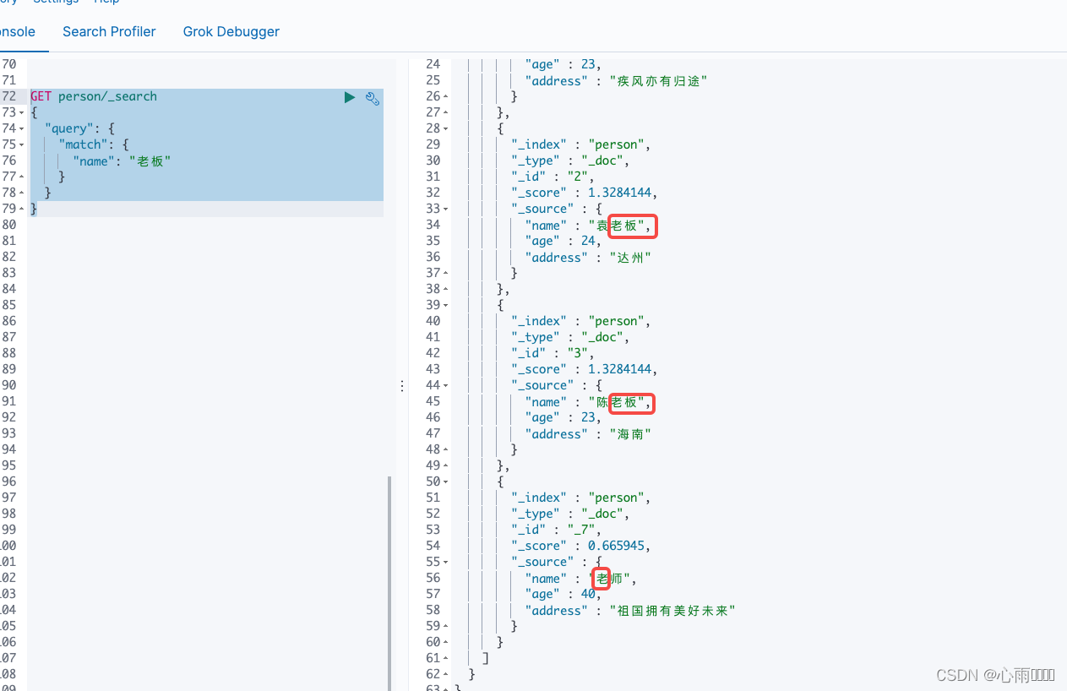Switch to the Search Profiler tab

[109, 31]
